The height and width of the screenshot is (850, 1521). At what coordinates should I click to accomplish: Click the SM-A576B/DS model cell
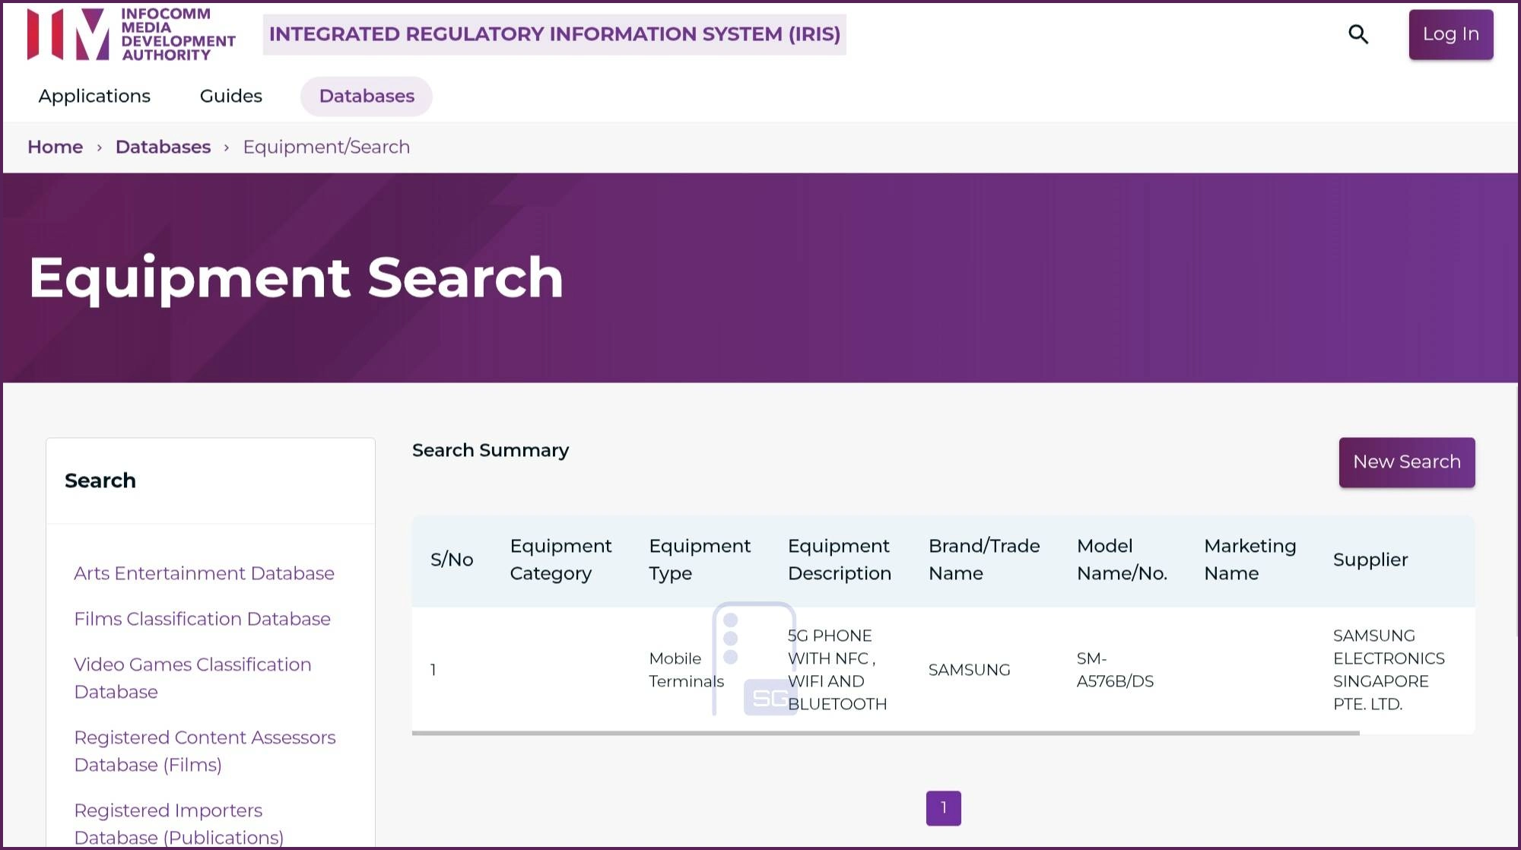tap(1114, 670)
